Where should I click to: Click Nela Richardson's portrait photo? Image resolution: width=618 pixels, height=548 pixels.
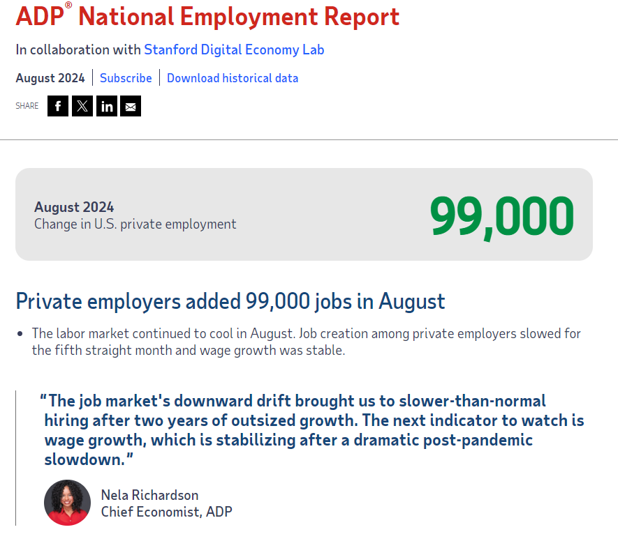[x=67, y=502]
